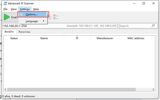Sort by the IP column header
This screenshot has height=100, width=160.
click(x=77, y=38)
